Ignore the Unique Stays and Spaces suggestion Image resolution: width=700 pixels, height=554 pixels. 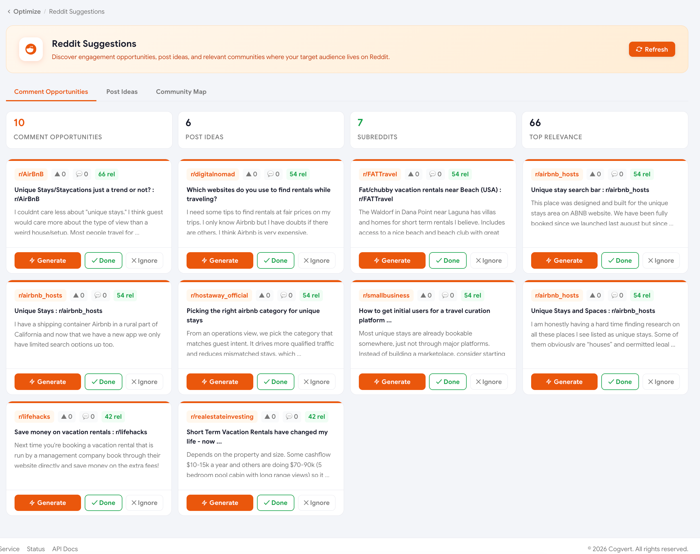click(661, 382)
